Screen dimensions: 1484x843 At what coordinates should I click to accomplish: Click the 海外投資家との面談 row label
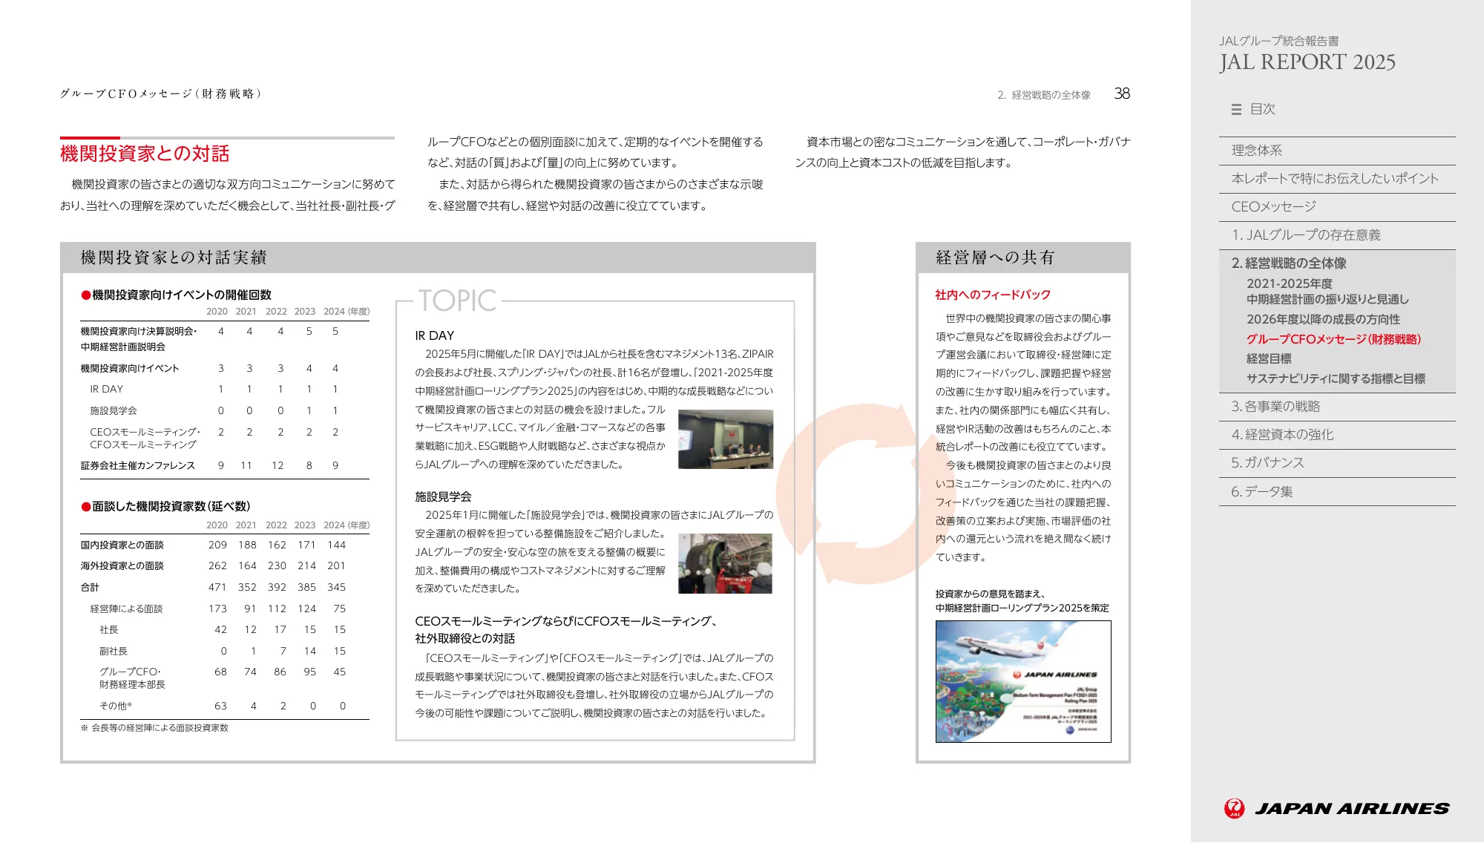[x=122, y=565]
